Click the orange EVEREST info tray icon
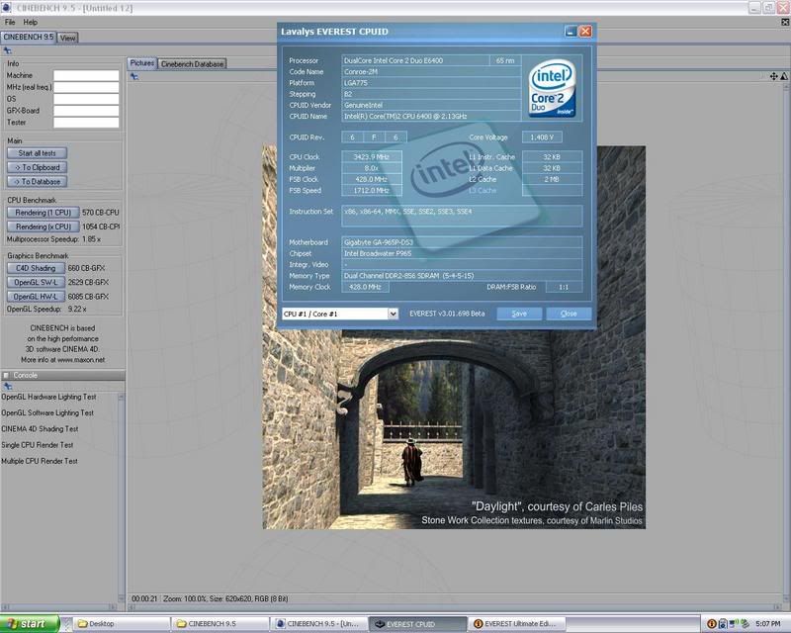791x633 pixels. 712,624
